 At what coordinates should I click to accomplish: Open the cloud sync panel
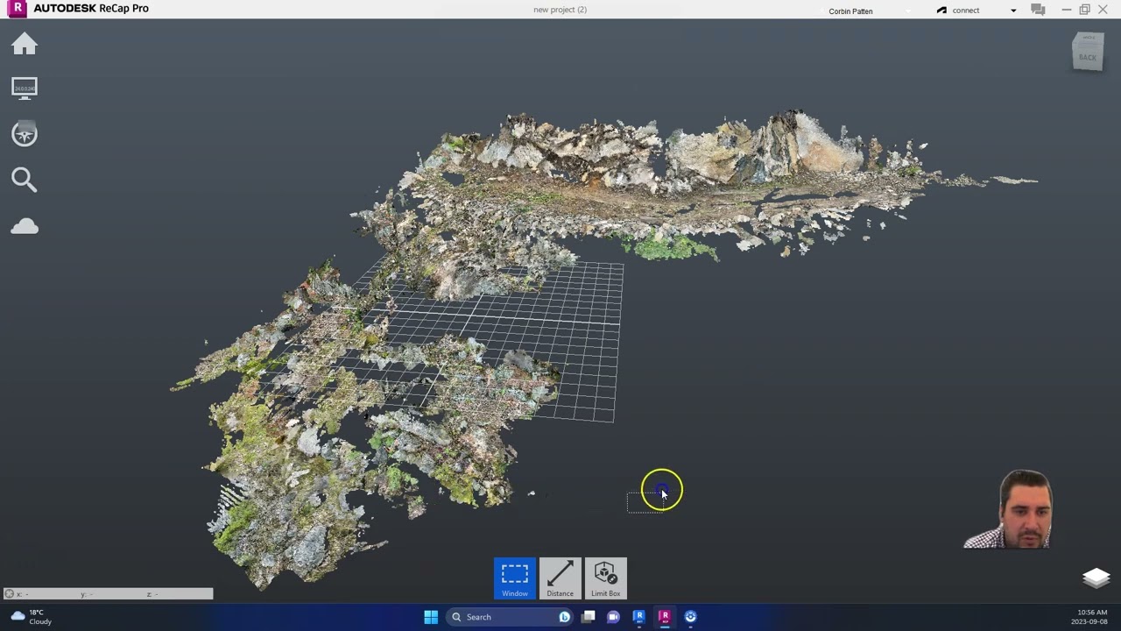pos(25,227)
